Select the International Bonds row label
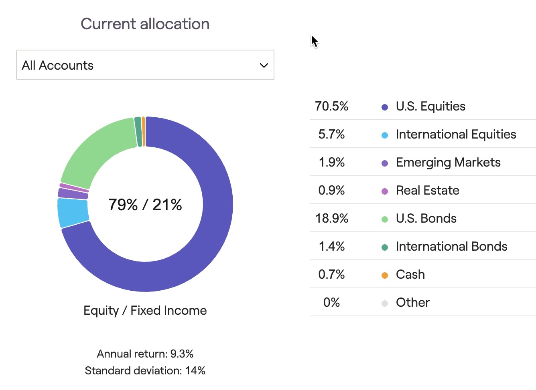Image resolution: width=536 pixels, height=390 pixels. pos(451,246)
